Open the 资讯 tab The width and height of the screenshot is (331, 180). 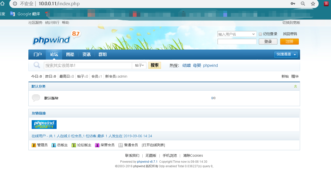(x=87, y=54)
